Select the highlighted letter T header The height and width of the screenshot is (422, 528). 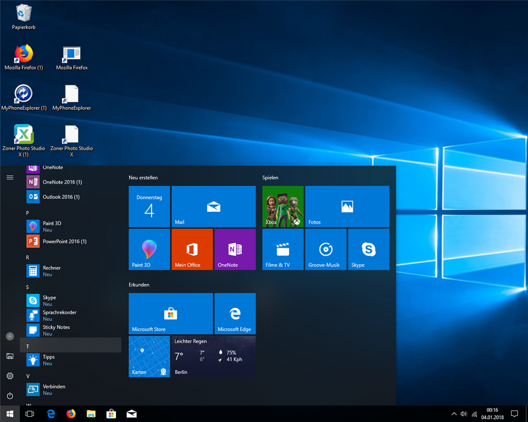71,345
